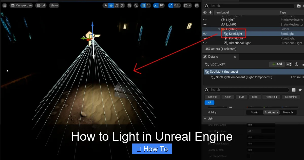Toggle world/local coordinate system globe icon
The height and width of the screenshot is (160, 304).
click(129, 5)
